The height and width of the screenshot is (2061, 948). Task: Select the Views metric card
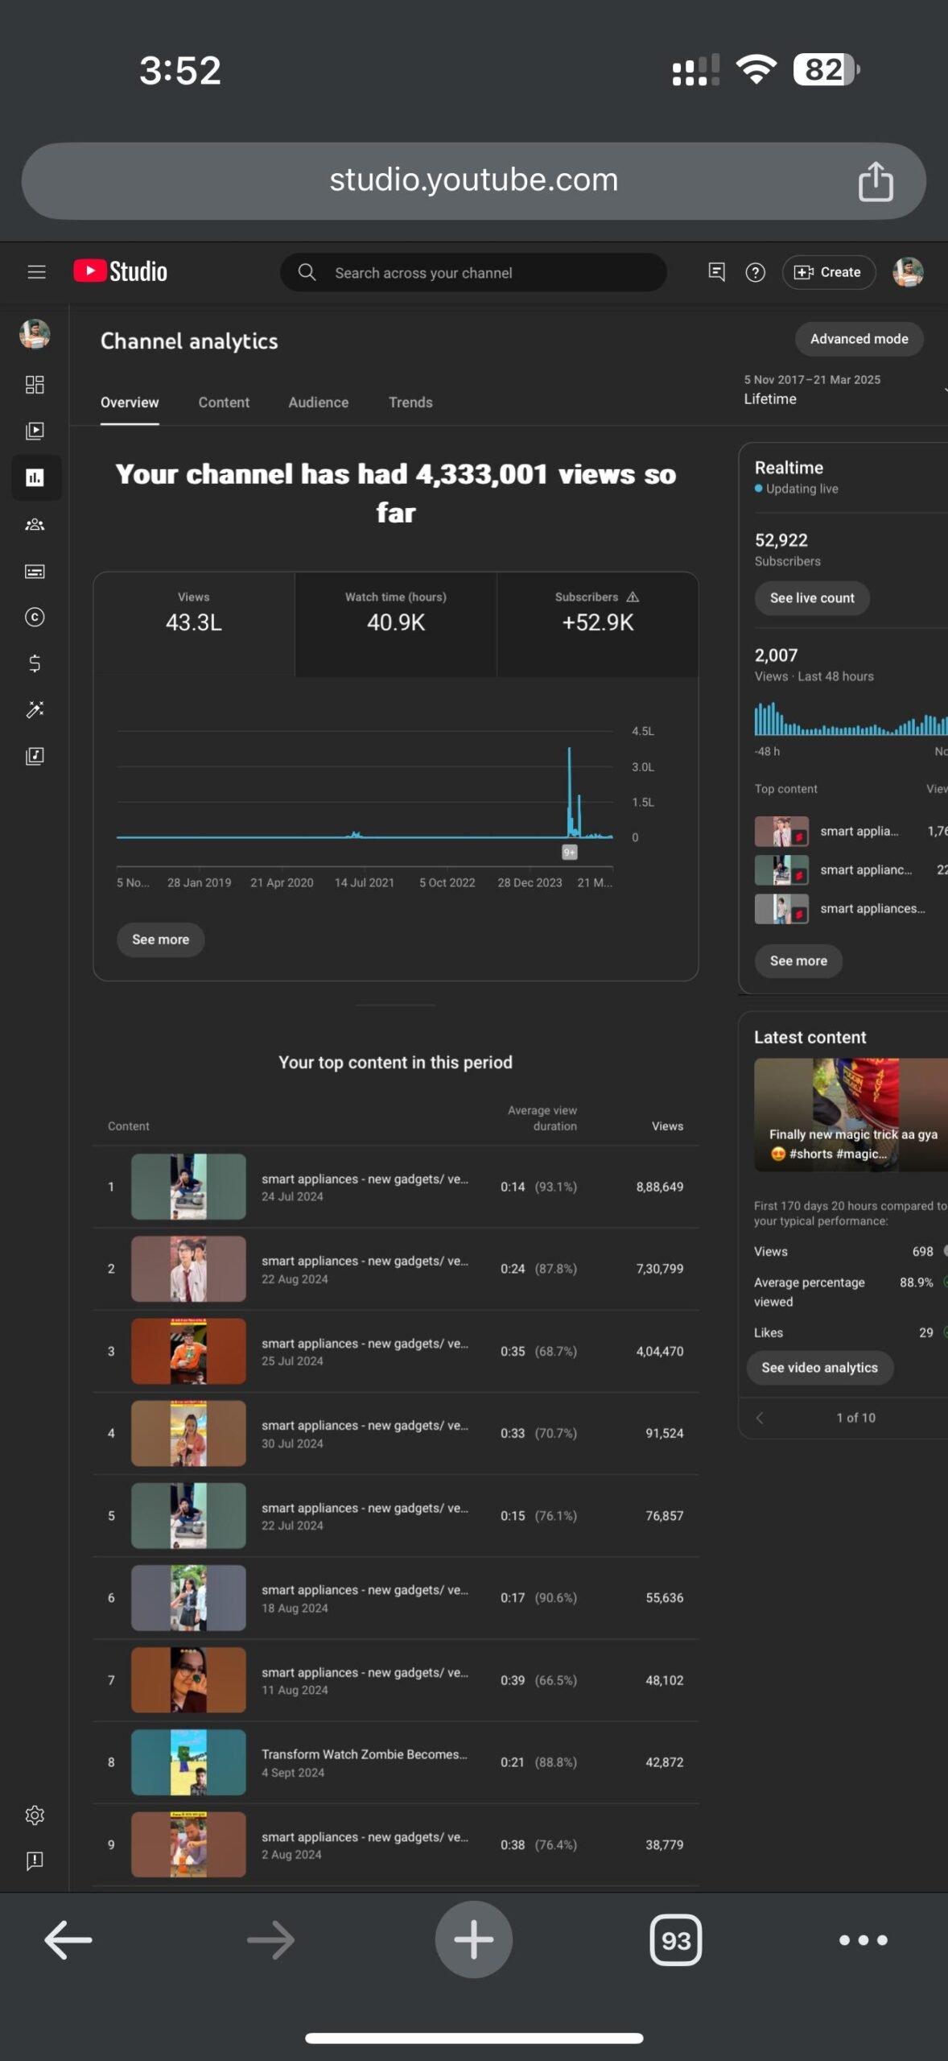click(194, 624)
